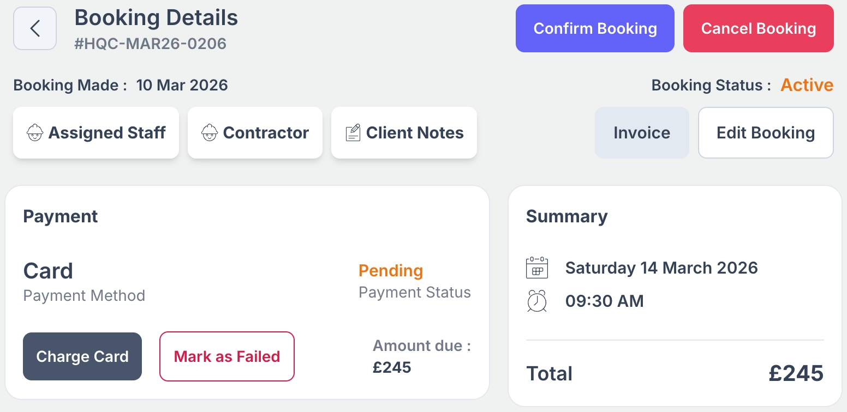Click the Saturday 14 March 2026 date
Image resolution: width=847 pixels, height=412 pixels.
pyautogui.click(x=661, y=268)
